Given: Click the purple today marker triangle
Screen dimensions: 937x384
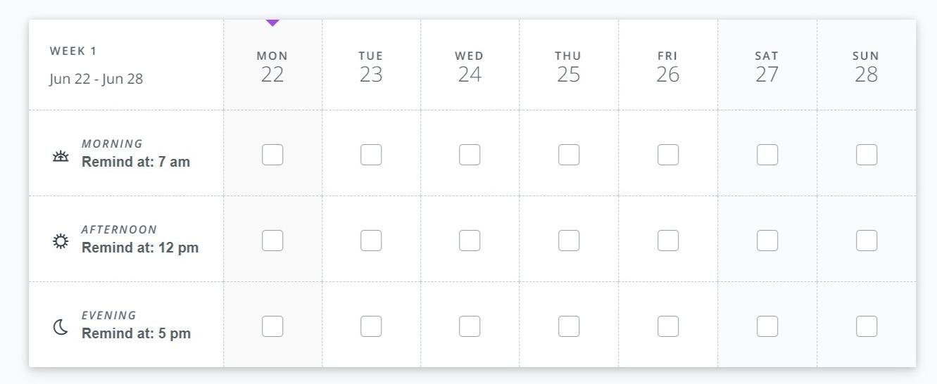Looking at the screenshot, I should coord(272,23).
